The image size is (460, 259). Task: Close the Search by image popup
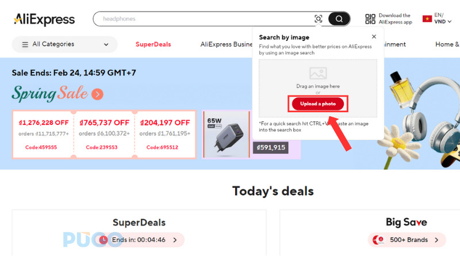(x=374, y=36)
